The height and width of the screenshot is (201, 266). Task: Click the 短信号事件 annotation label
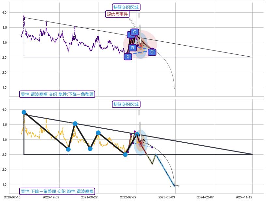117,14
